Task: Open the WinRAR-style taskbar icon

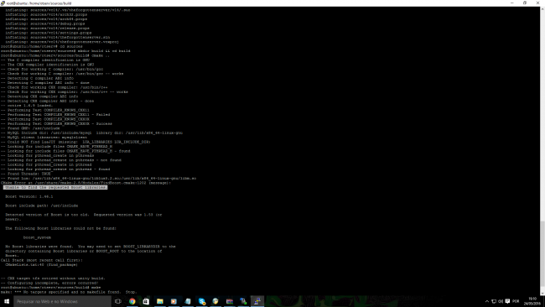Action: click(230, 301)
